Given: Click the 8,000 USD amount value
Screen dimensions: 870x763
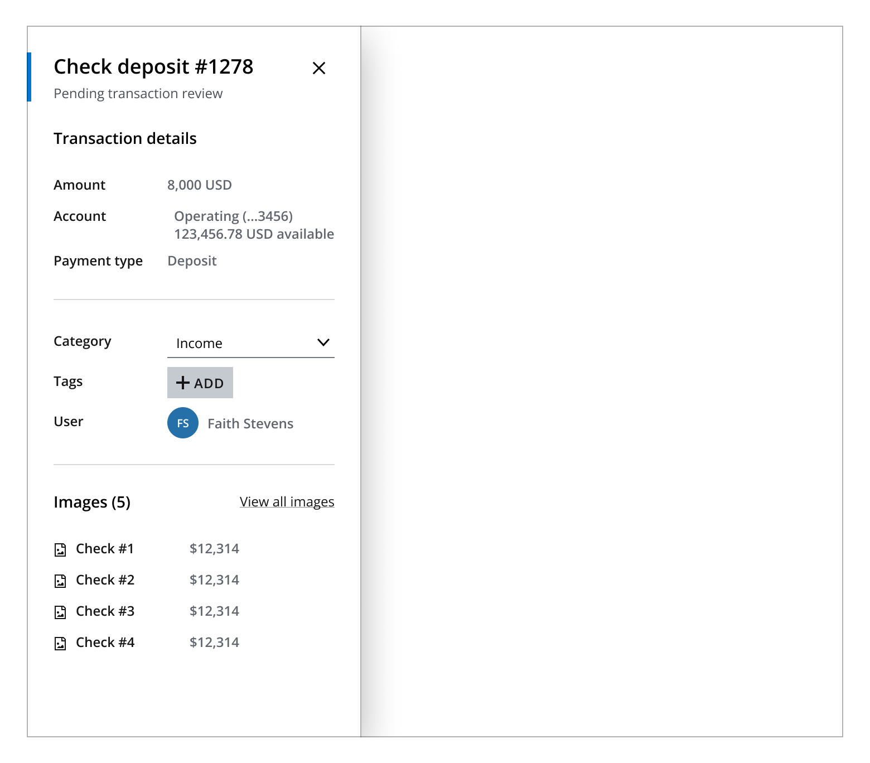Looking at the screenshot, I should click(x=200, y=185).
